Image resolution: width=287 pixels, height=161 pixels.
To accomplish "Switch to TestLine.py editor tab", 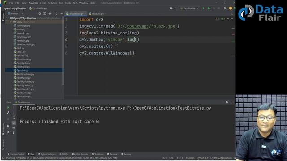I will click(x=97, y=14).
